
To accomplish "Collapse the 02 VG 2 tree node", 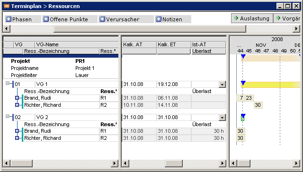I will click(8, 116).
